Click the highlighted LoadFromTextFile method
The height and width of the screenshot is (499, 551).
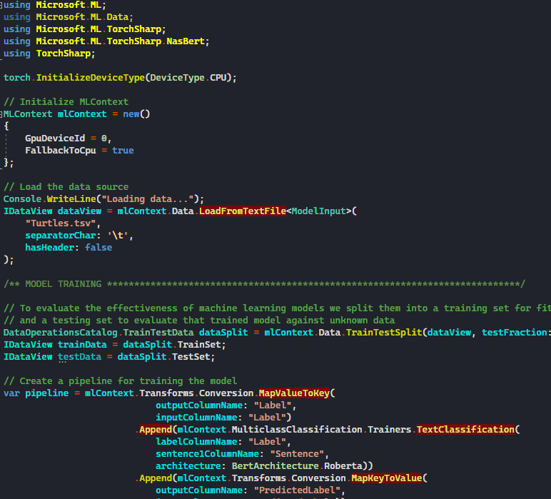tap(243, 211)
